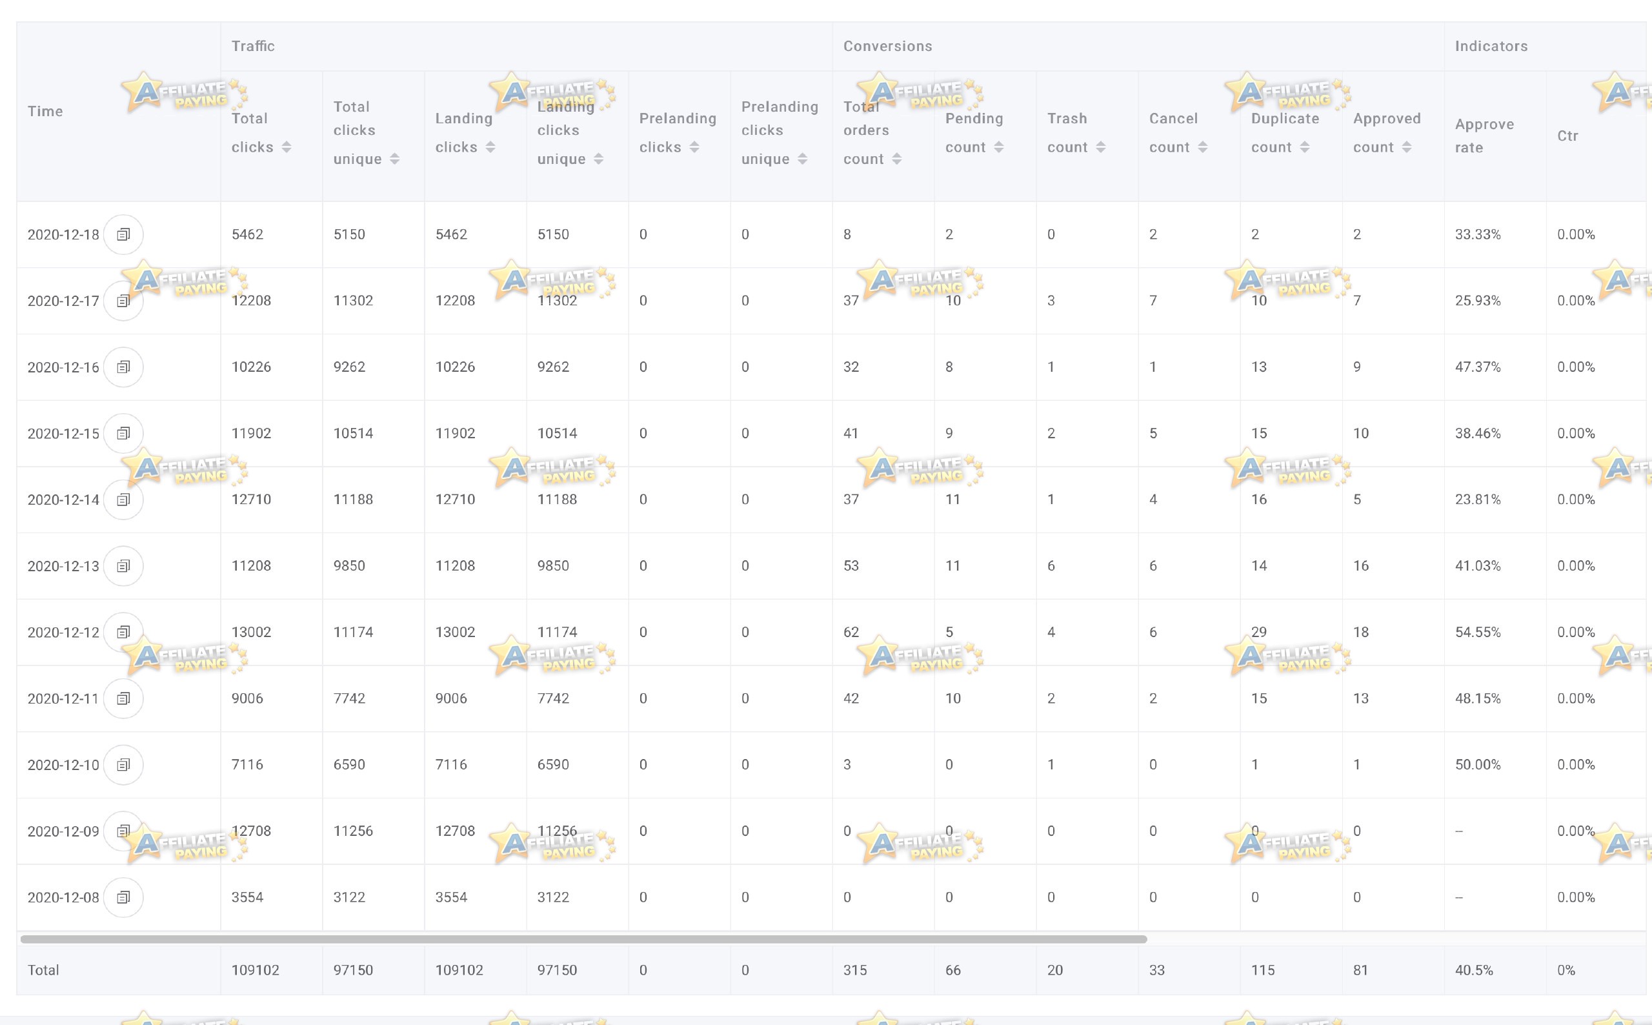Open details icon for 2020-12-13 row
1652x1025 pixels.
click(123, 566)
